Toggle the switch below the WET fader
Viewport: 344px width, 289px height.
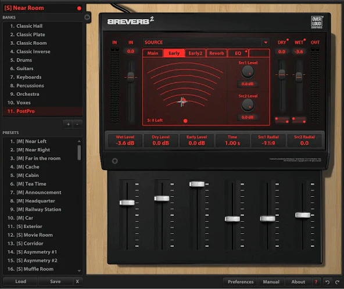click(x=299, y=120)
